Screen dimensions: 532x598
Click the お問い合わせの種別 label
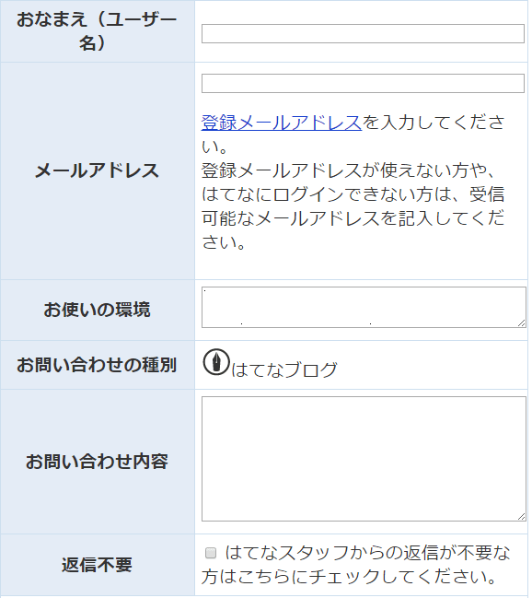pos(98,365)
